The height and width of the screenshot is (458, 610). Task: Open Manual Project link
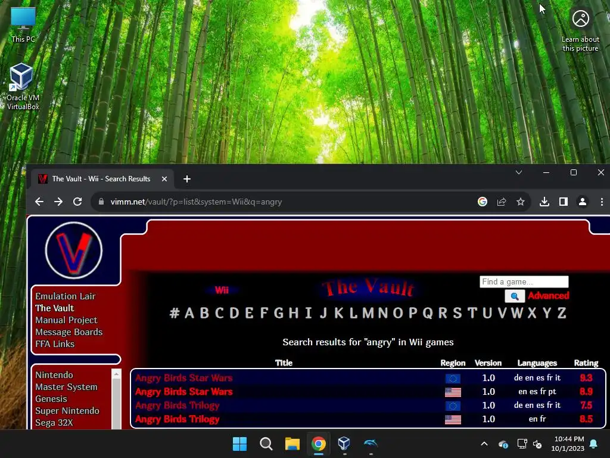pos(66,320)
